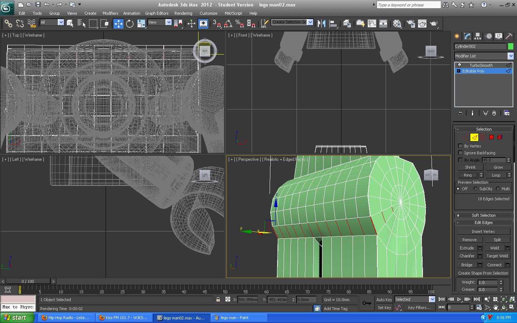
Task: Enable the By Vertex checkbox
Action: point(461,146)
